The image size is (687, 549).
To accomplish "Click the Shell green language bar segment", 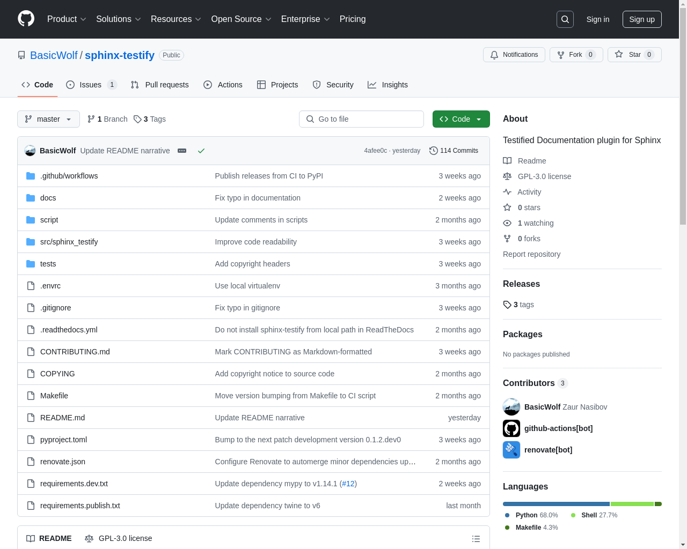I will click(x=632, y=504).
